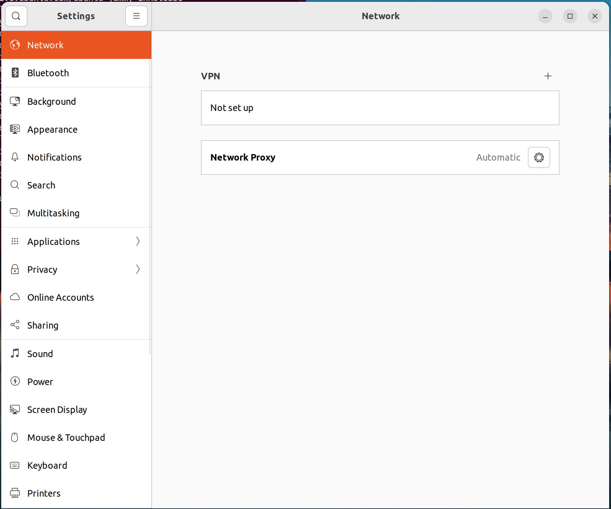Open the Multitasking panel
Viewport: 611px width, 509px height.
[76, 213]
